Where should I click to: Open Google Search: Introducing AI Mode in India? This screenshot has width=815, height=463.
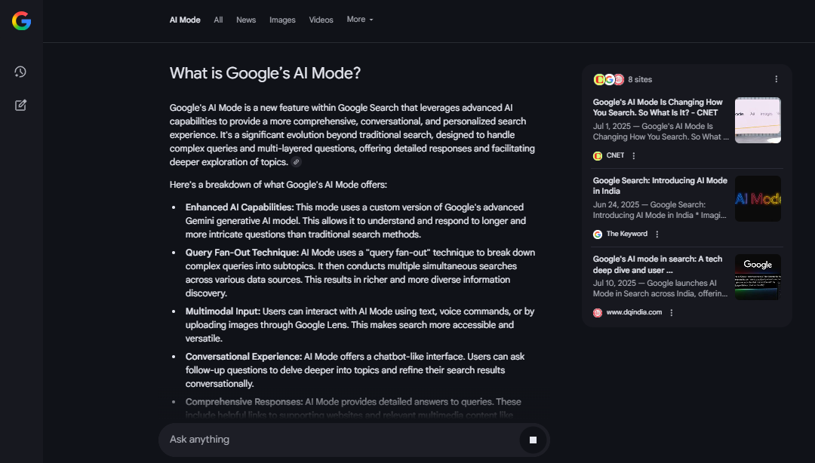[x=660, y=186]
